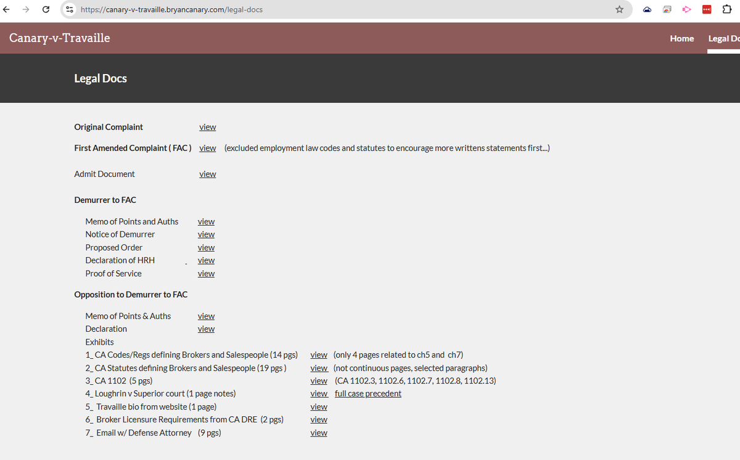Viewport: 740px width, 460px height.
Task: View exhibit 7 Email w/ Defense Attorney
Action: coord(319,432)
